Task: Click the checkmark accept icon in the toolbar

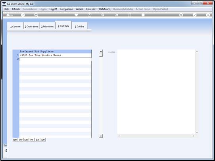Action: [194, 15]
